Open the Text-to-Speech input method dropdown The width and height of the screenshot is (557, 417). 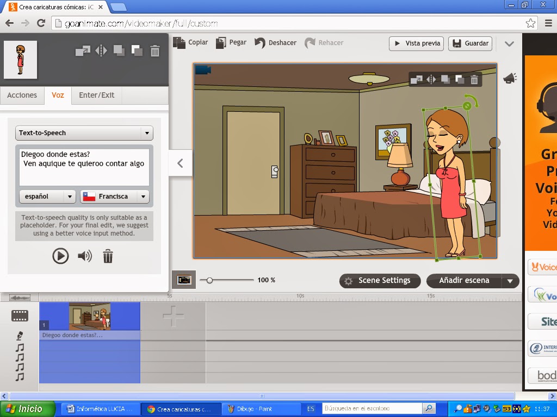(84, 132)
